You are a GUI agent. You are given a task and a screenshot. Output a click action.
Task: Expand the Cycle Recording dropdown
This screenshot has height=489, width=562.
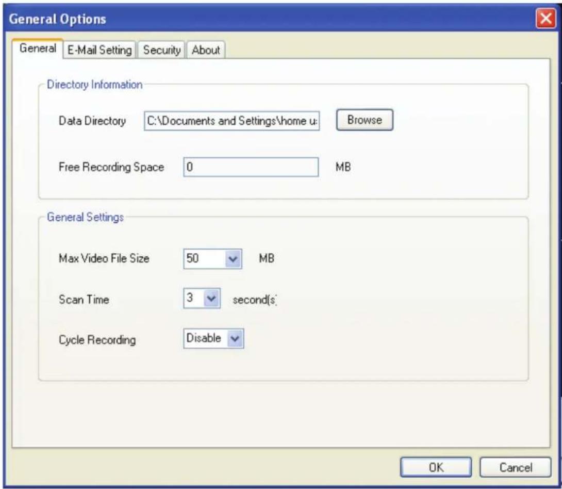tap(235, 338)
